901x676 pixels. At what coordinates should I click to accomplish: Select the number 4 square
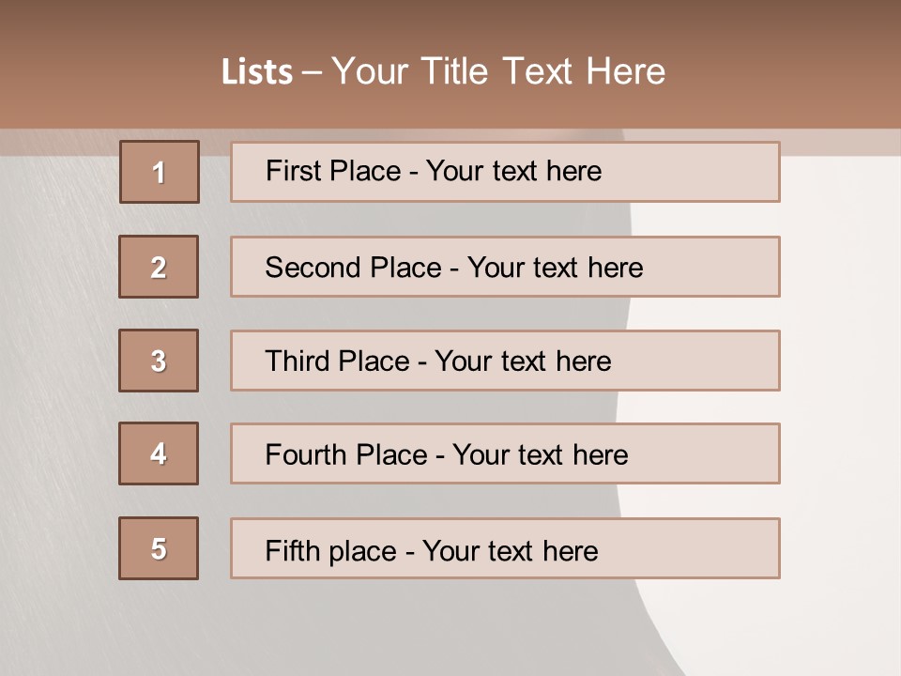[159, 453]
